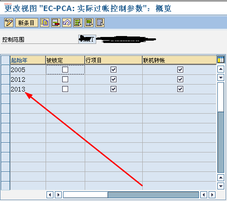Tick the 被锁定 checkbox for year 2013
This screenshot has width=227, height=201.
coord(65,89)
